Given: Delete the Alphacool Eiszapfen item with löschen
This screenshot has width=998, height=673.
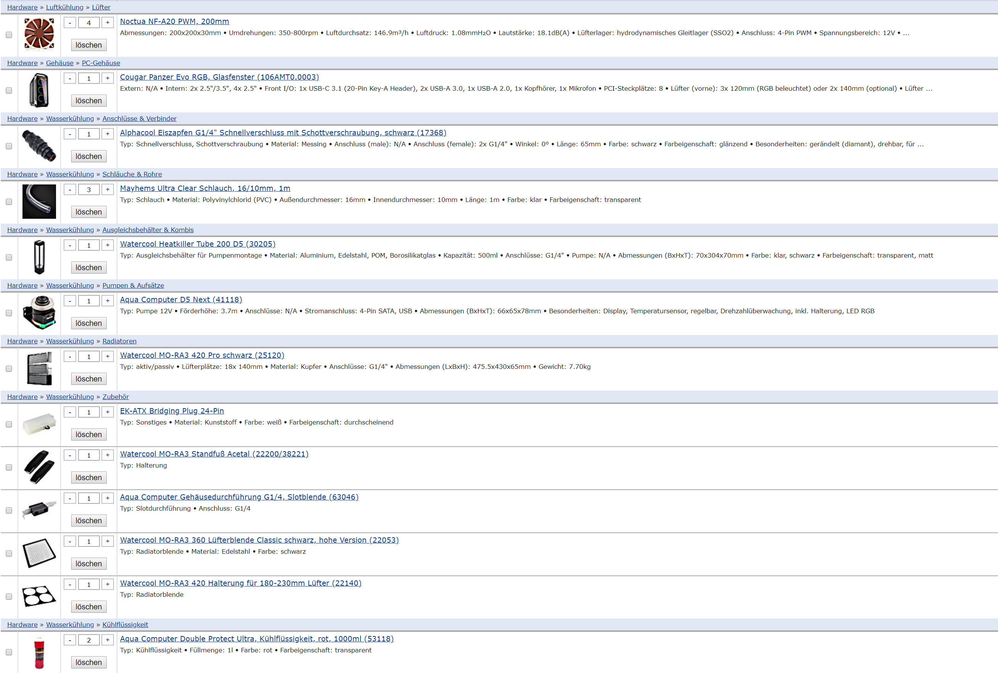Looking at the screenshot, I should (89, 156).
